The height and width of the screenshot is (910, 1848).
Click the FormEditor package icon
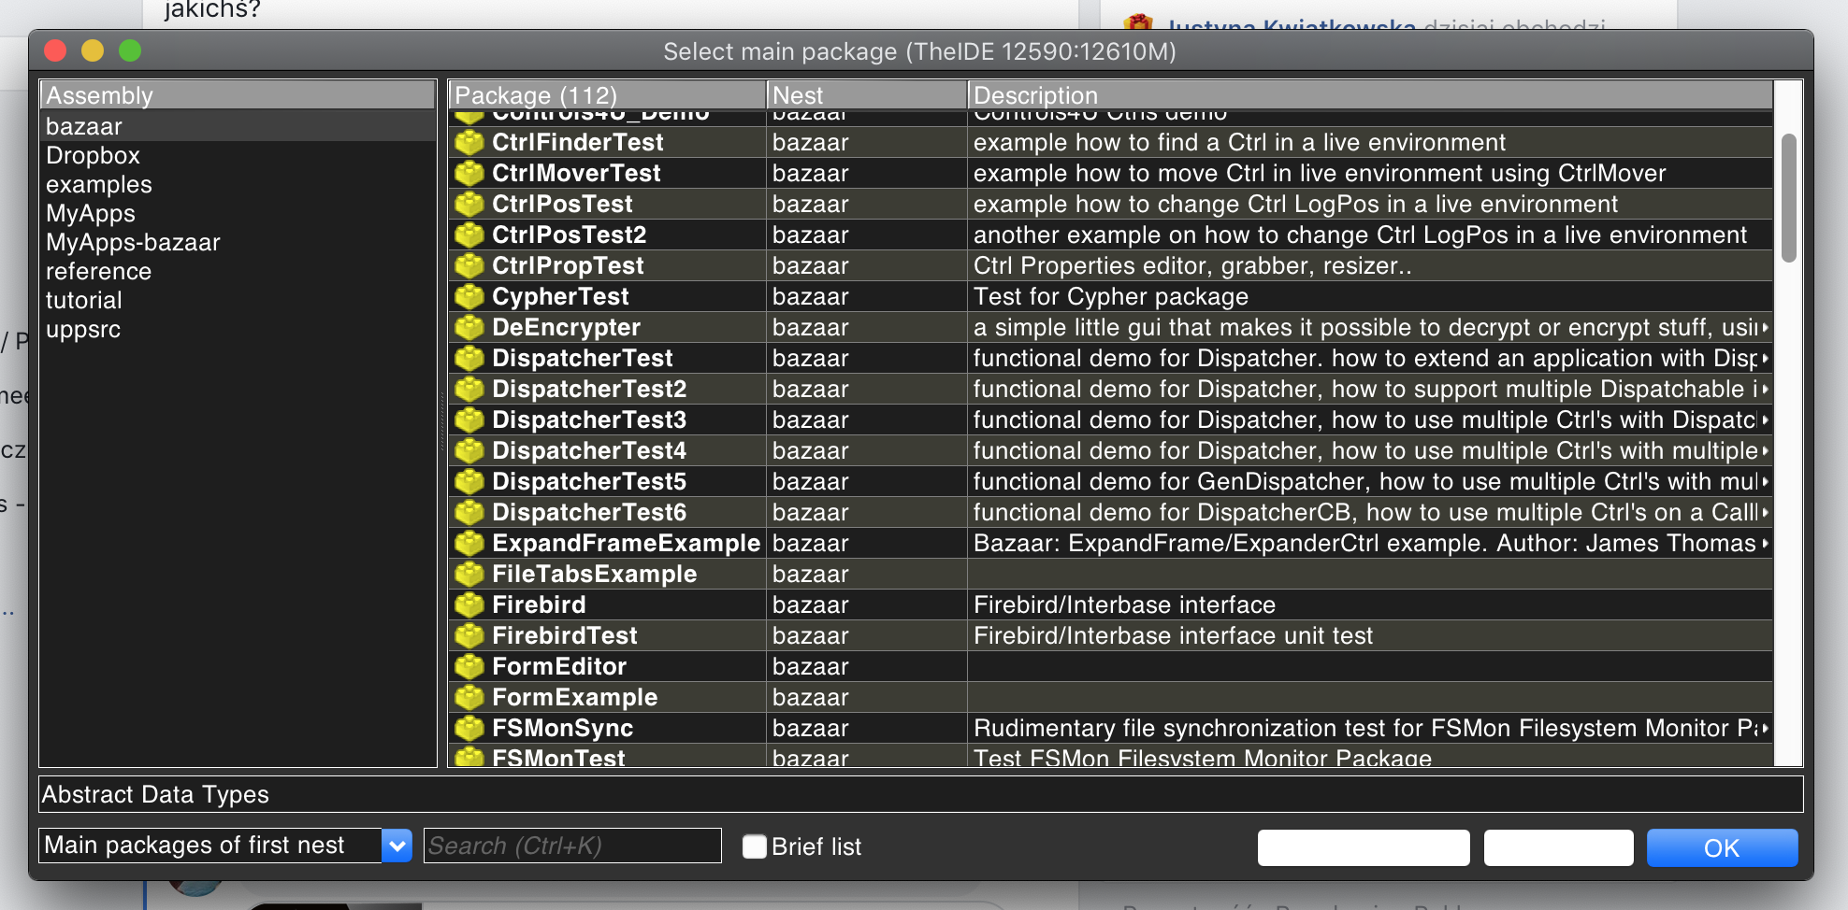click(469, 667)
